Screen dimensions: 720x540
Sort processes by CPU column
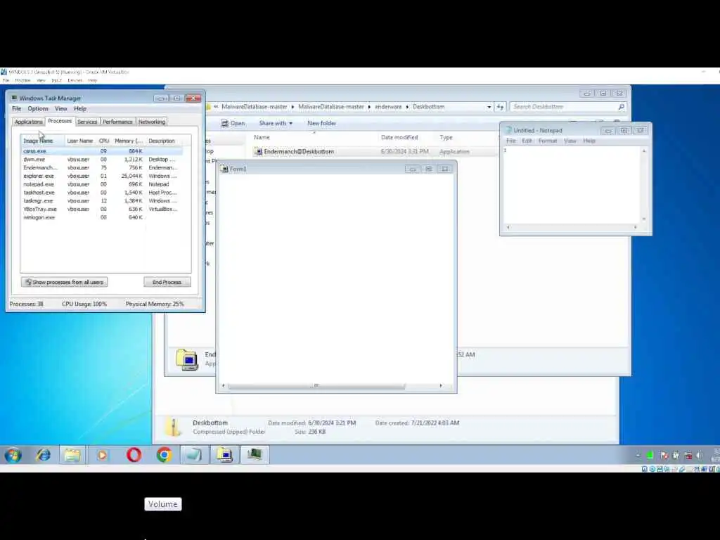(x=104, y=141)
